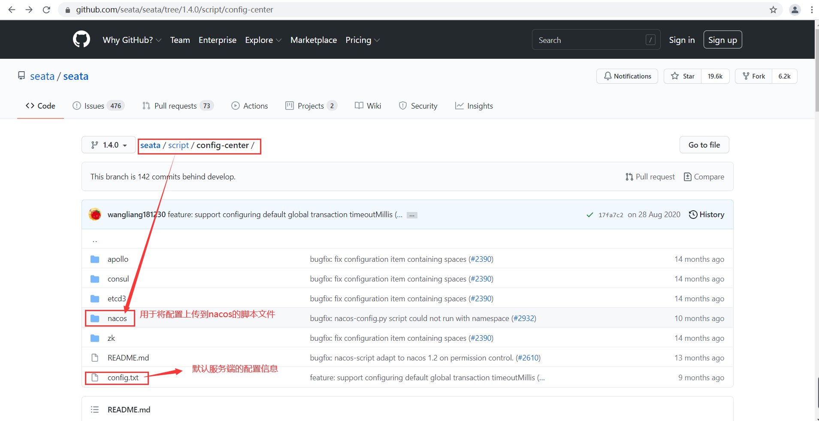Go back using browser back arrow
819x421 pixels.
coord(12,9)
